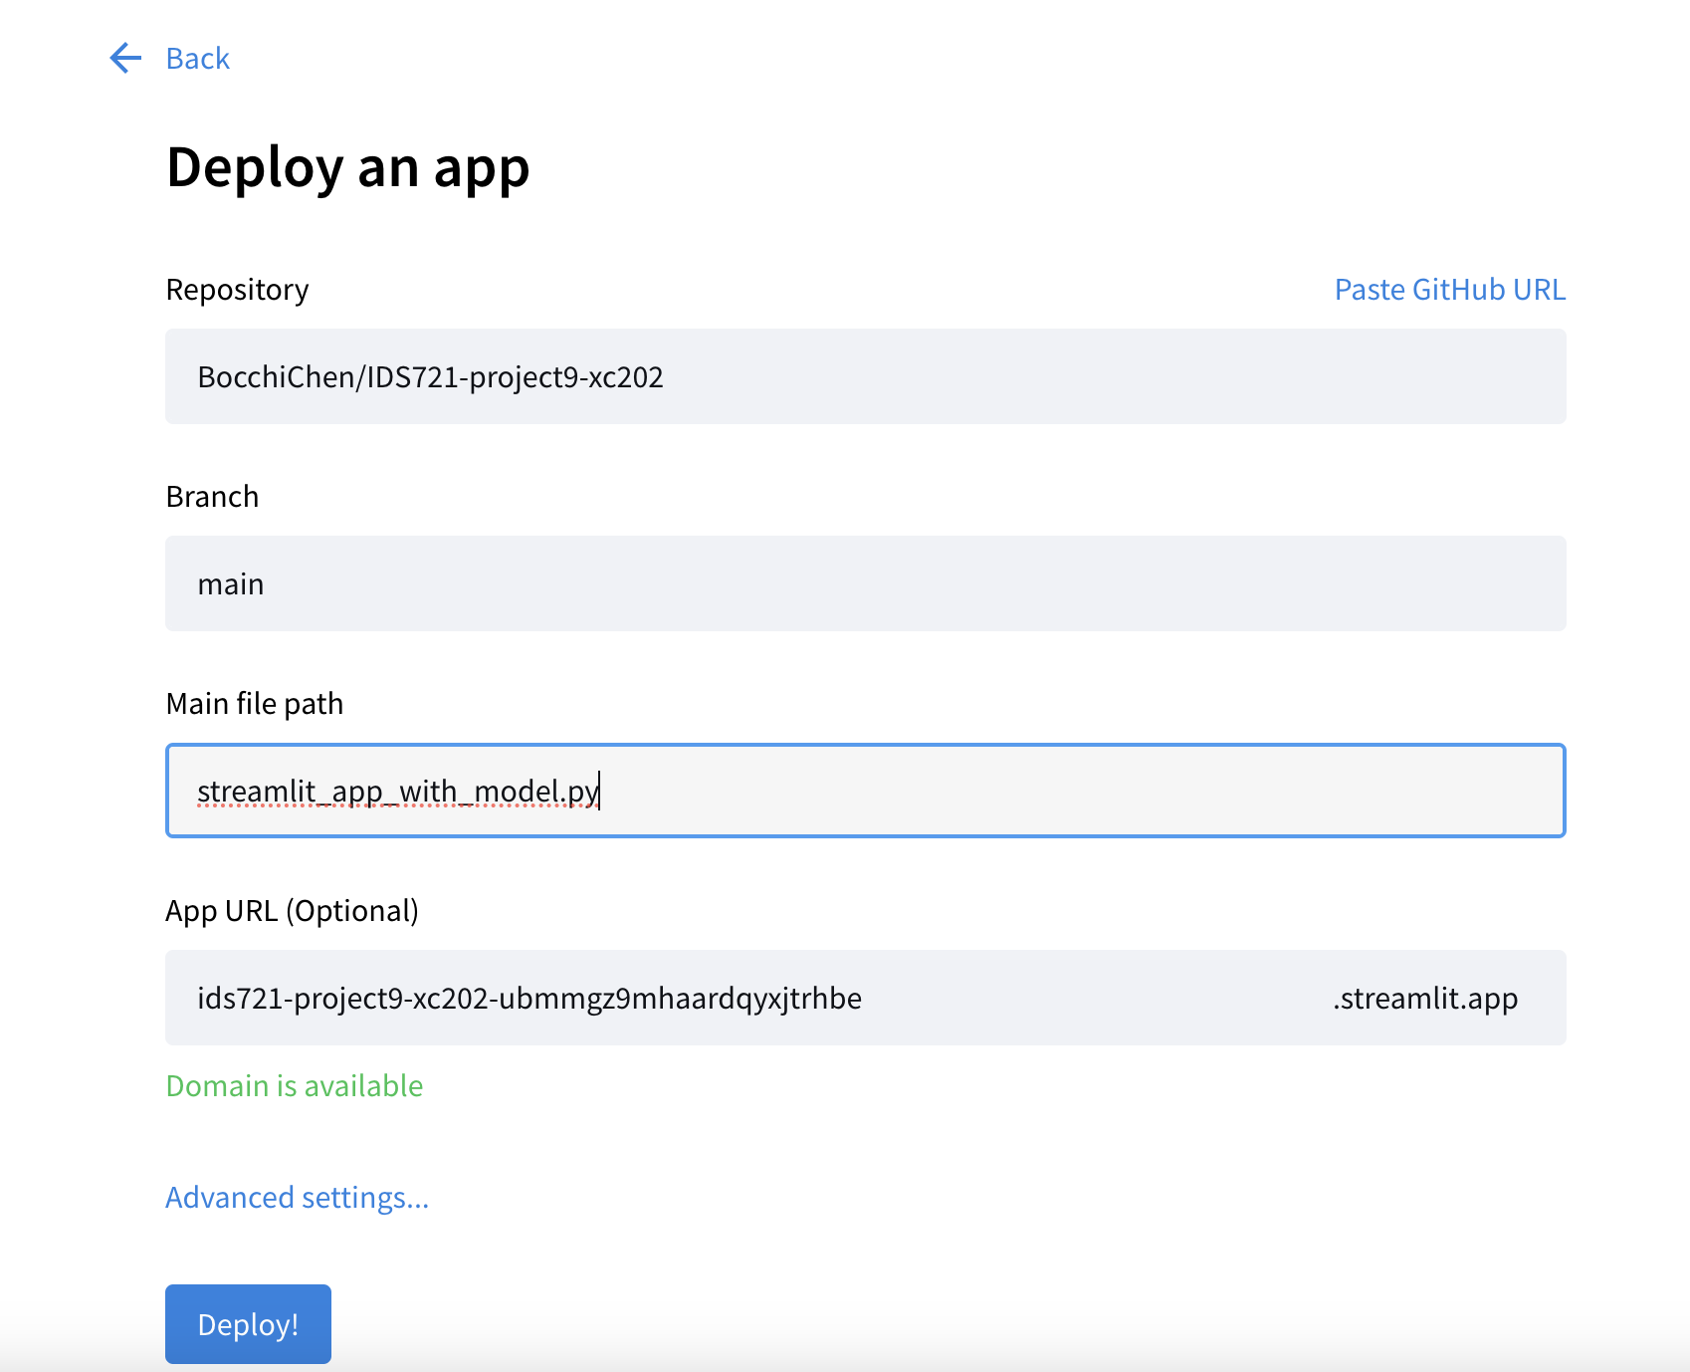Open the Paste GitHub URL link

pyautogui.click(x=1449, y=290)
